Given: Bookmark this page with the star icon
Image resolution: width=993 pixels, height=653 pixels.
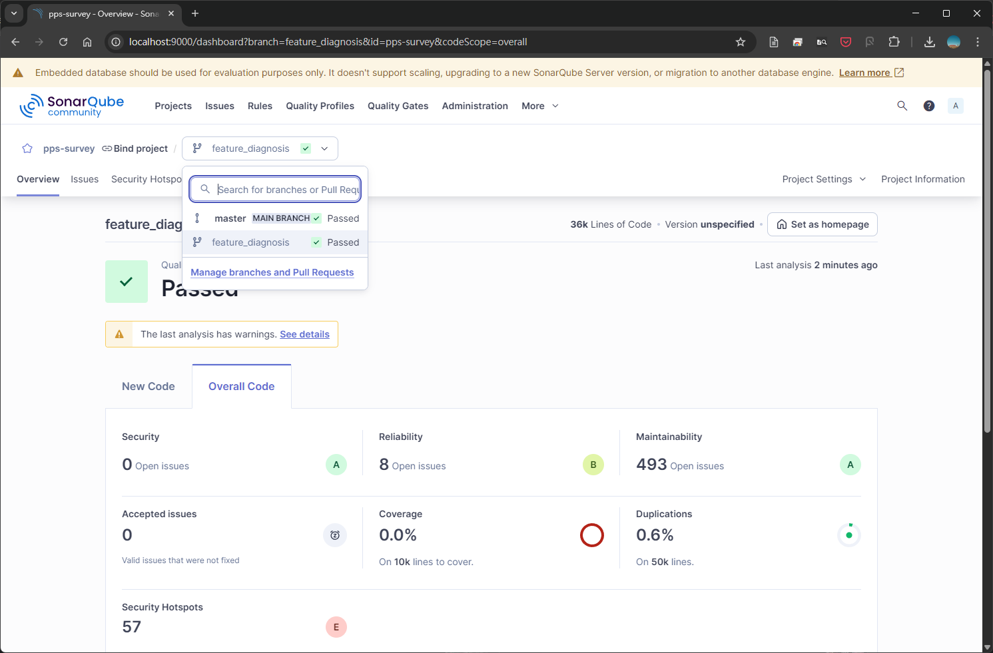Looking at the screenshot, I should (740, 42).
